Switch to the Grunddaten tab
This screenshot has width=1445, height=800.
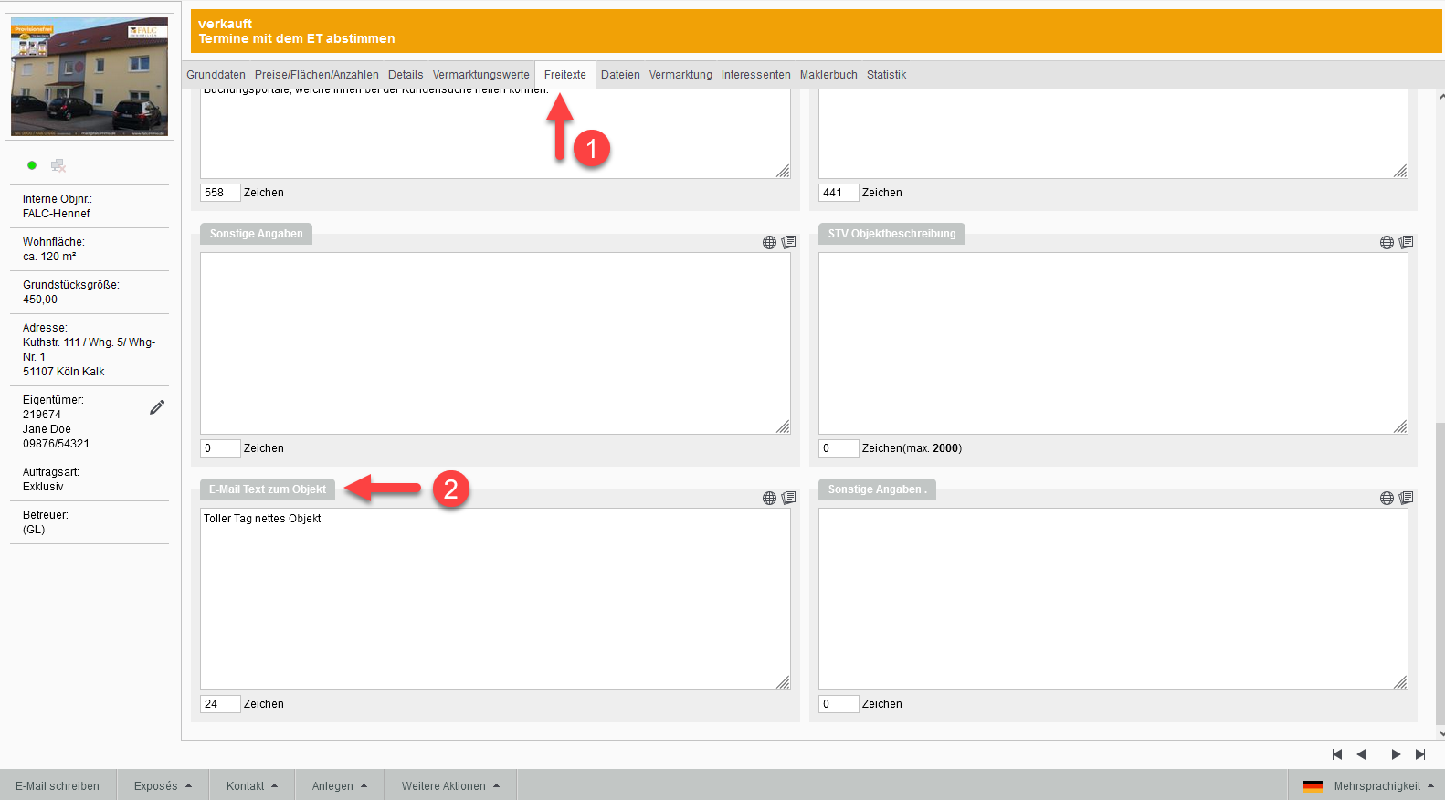coord(216,75)
